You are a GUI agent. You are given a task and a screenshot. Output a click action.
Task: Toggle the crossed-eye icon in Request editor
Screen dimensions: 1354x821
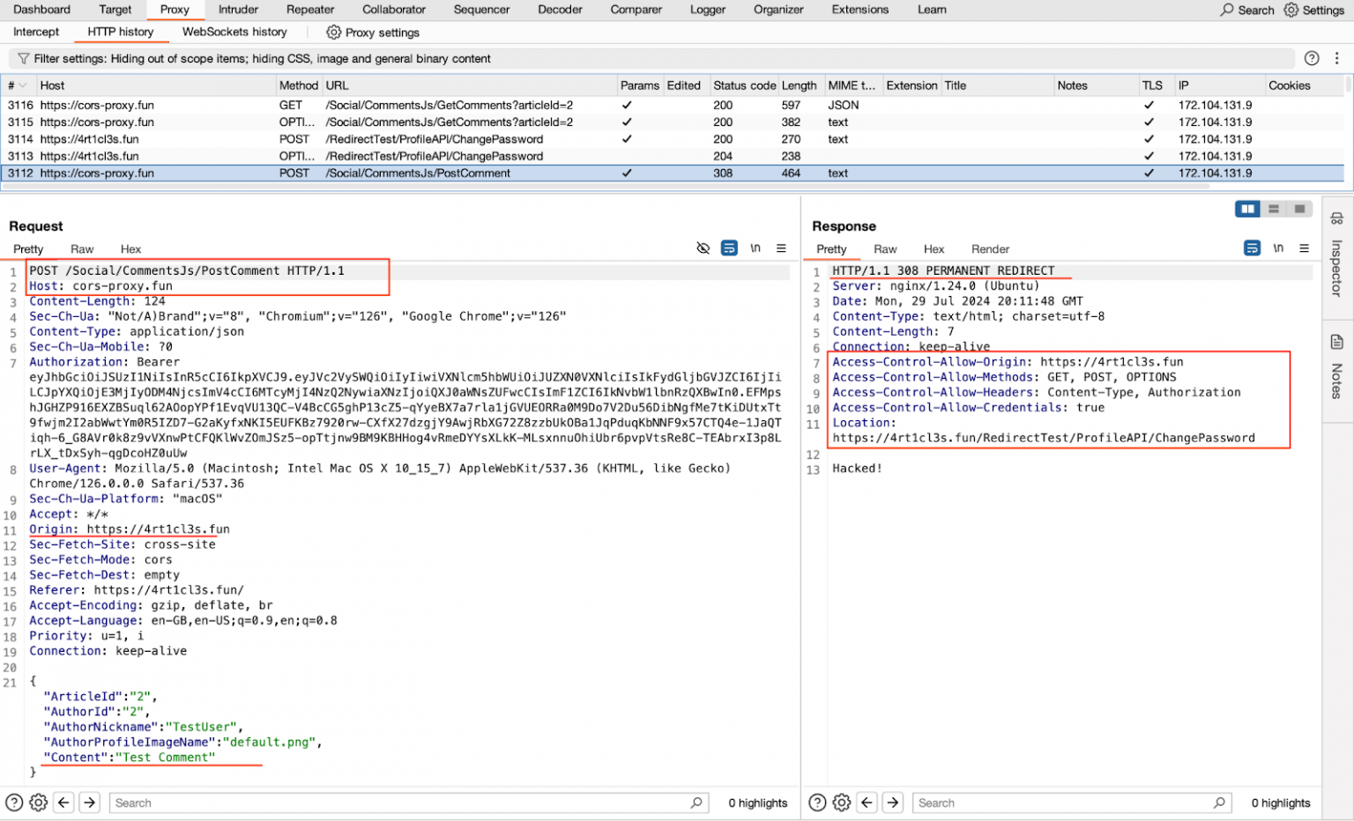tap(703, 248)
